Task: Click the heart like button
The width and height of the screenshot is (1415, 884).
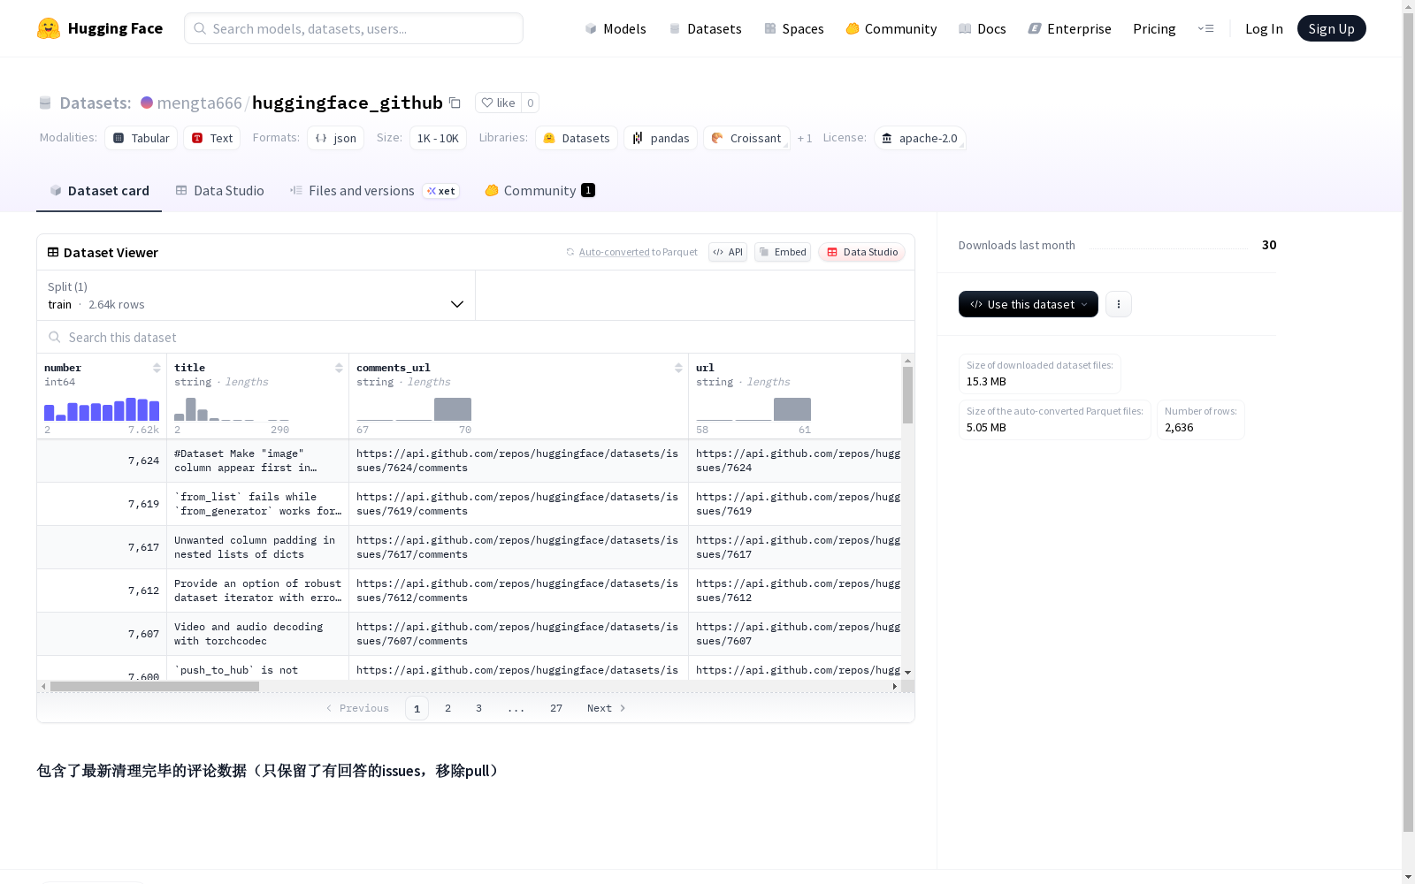Action: coord(498,103)
